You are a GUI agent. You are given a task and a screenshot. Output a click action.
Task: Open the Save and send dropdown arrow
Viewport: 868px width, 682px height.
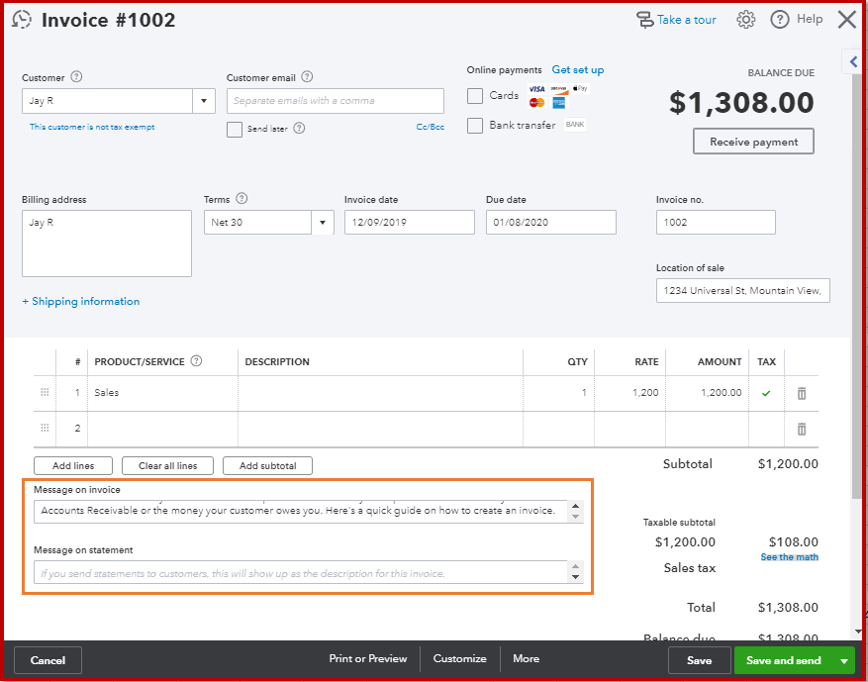click(844, 660)
